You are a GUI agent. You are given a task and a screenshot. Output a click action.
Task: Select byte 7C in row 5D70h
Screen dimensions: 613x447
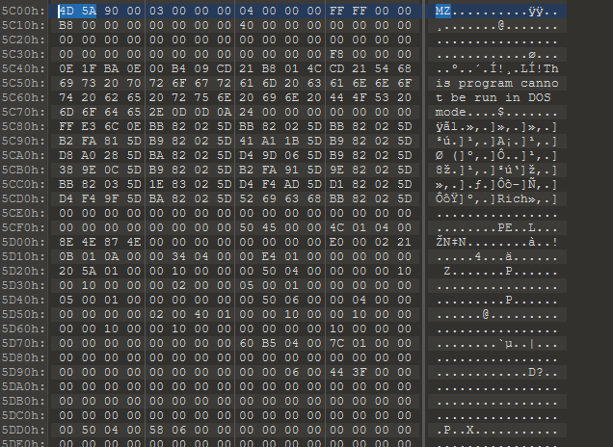point(336,344)
